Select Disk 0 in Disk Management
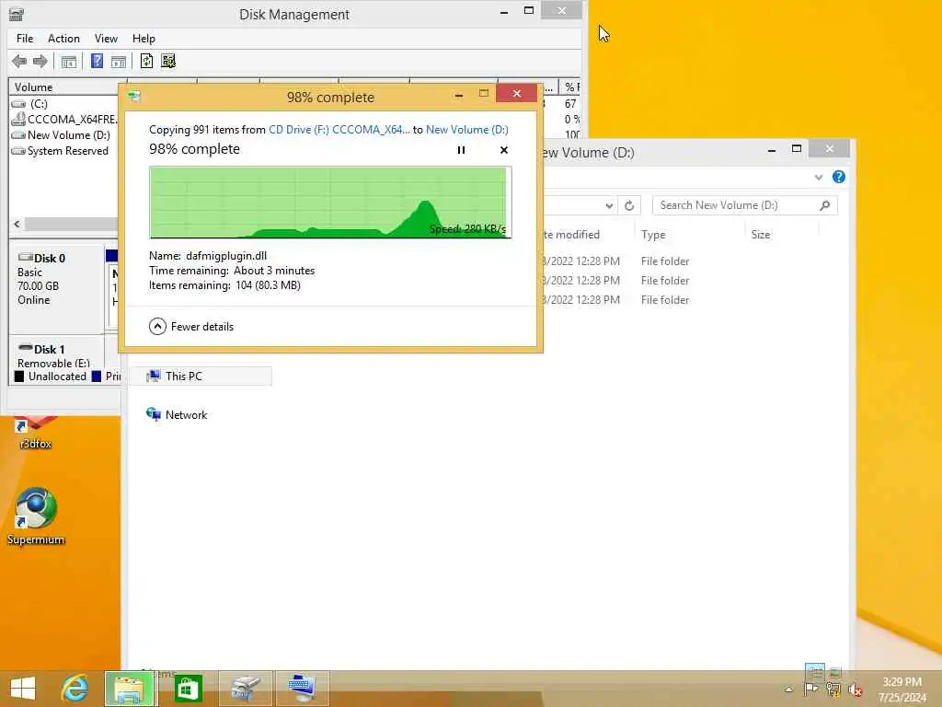 point(56,288)
